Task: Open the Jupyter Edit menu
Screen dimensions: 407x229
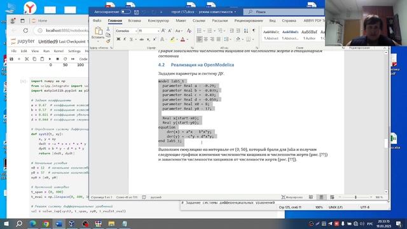Action: [x=24, y=51]
